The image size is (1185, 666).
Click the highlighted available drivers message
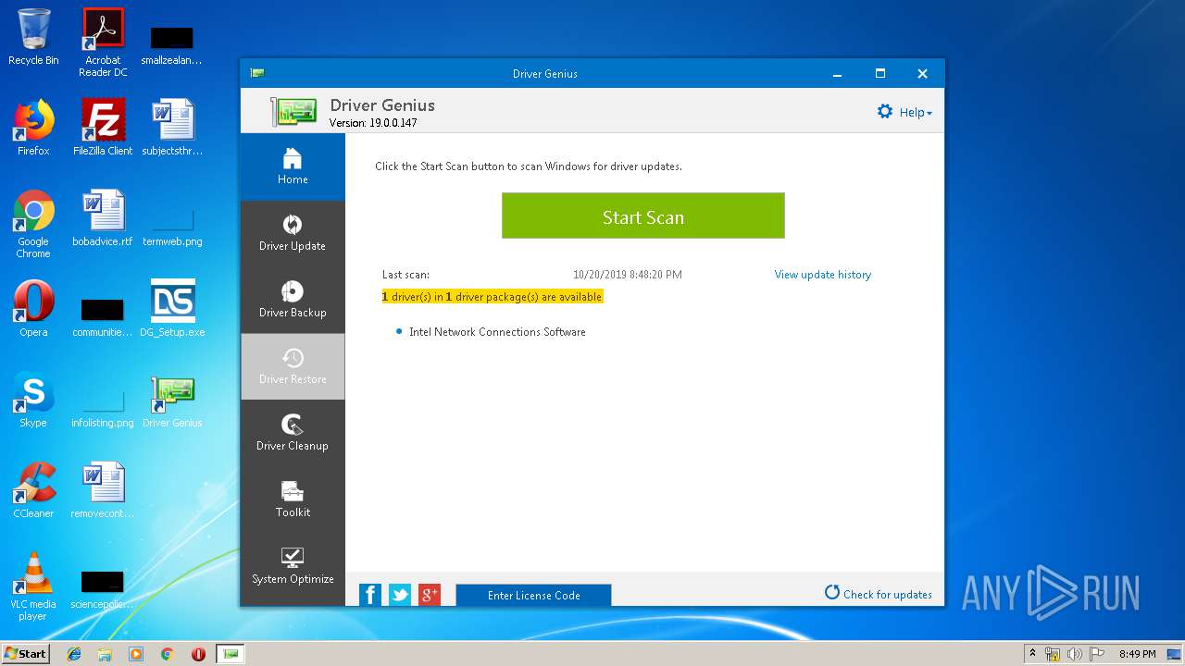pos(493,297)
